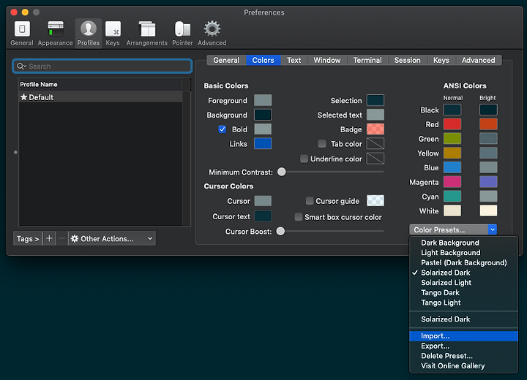This screenshot has height=380, width=527.
Task: Switch to the Window tab
Action: pos(327,60)
